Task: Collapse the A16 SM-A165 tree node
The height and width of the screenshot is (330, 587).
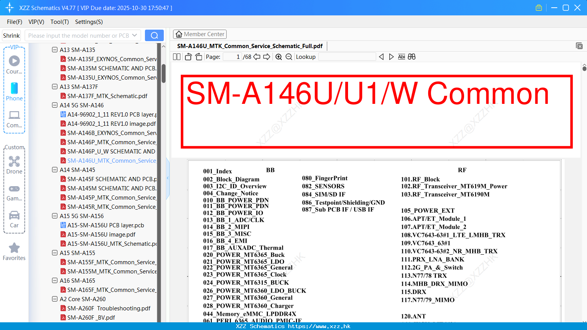Action: (x=55, y=280)
